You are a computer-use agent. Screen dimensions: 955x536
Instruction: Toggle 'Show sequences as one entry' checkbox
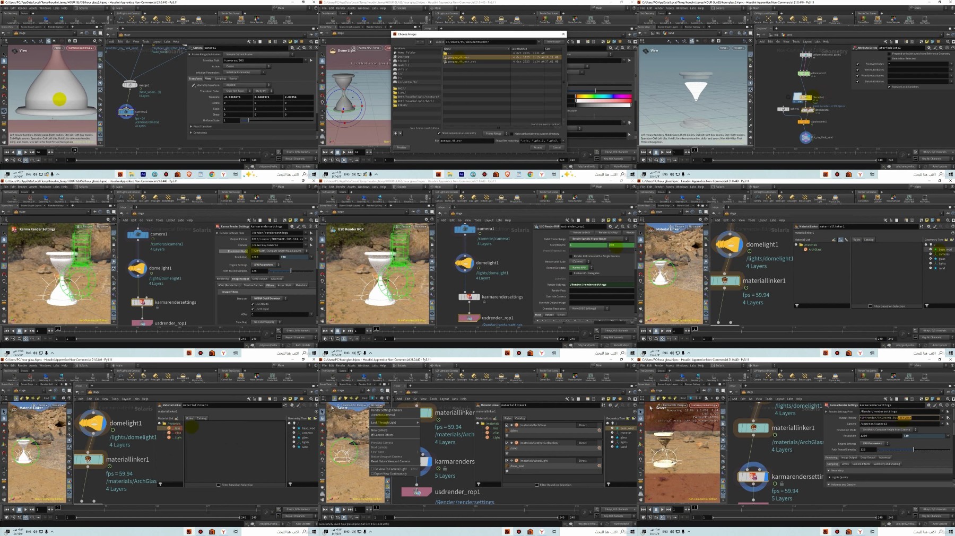click(x=440, y=134)
